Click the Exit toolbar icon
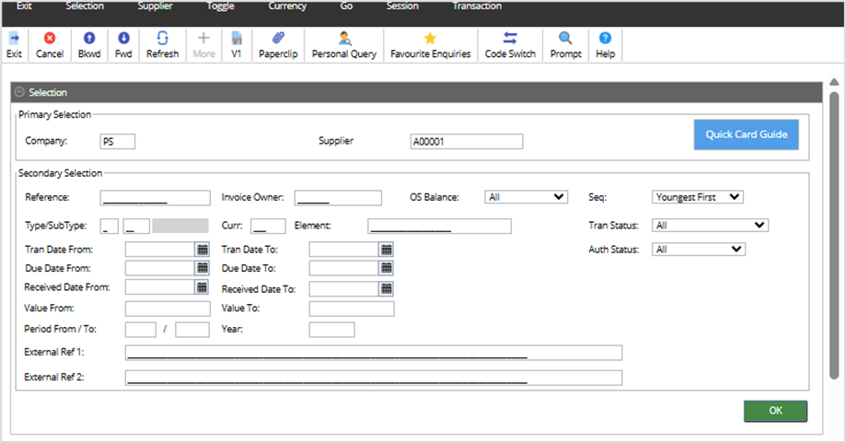This screenshot has height=443, width=846. click(14, 39)
